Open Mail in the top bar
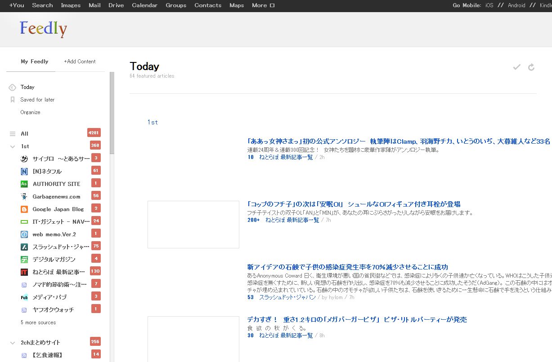The height and width of the screenshot is (362, 552). pyautogui.click(x=94, y=5)
